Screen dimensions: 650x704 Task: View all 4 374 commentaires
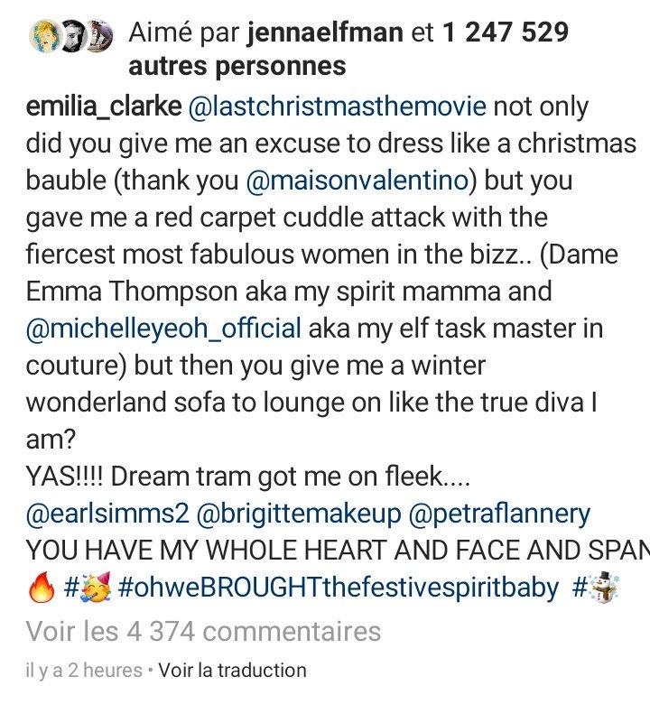coord(203,631)
